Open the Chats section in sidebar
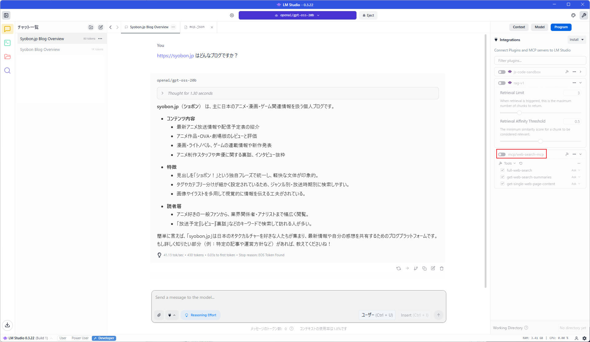590x342 pixels. click(x=7, y=29)
